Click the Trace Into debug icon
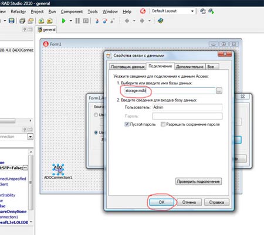The height and width of the screenshot is (235, 264). (97, 21)
